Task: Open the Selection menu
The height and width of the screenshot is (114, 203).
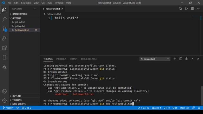Action: click(x=26, y=3)
